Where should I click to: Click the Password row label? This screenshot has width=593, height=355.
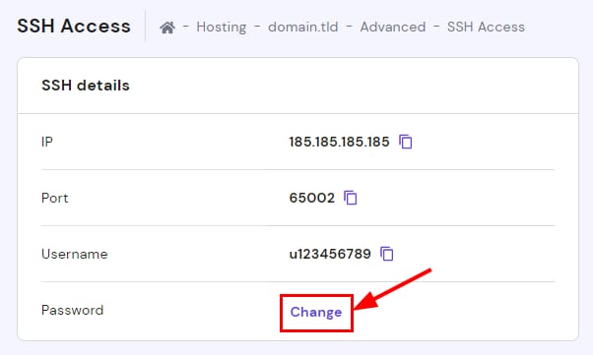click(72, 310)
